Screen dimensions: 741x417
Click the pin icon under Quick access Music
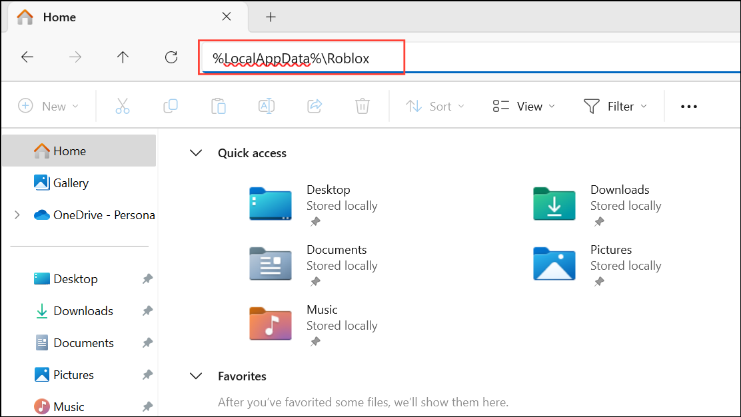315,342
